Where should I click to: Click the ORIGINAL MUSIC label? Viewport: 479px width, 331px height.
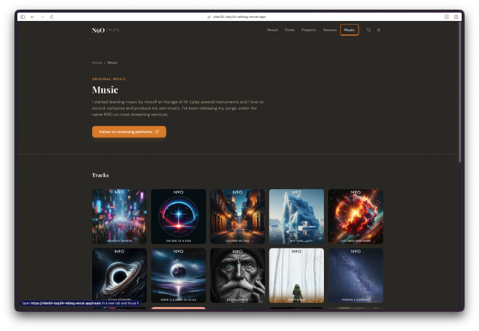pos(109,79)
